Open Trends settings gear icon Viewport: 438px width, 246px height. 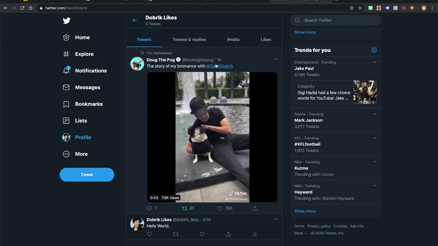tap(374, 50)
